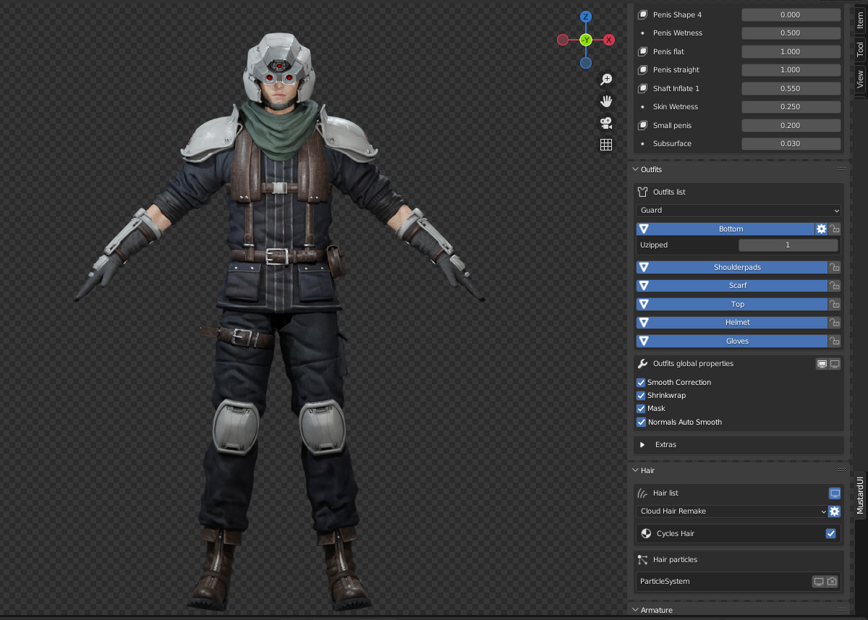Switch to the Item sidebar tab
Image resolution: width=868 pixels, height=620 pixels.
click(x=860, y=20)
